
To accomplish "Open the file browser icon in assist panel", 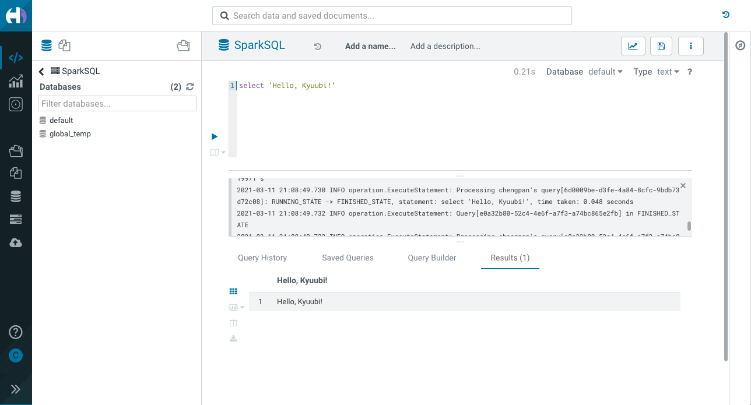I will click(183, 45).
